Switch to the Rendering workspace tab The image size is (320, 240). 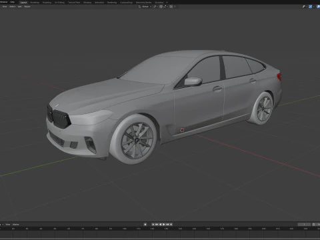pyautogui.click(x=112, y=3)
